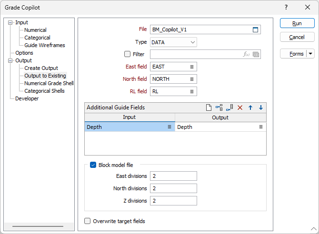
Task: Open field picker in Depth output cell
Action: point(261,127)
